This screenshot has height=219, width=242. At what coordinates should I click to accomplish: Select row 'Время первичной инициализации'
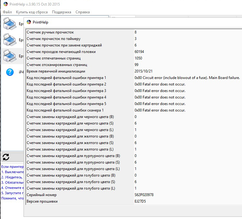[134, 71]
